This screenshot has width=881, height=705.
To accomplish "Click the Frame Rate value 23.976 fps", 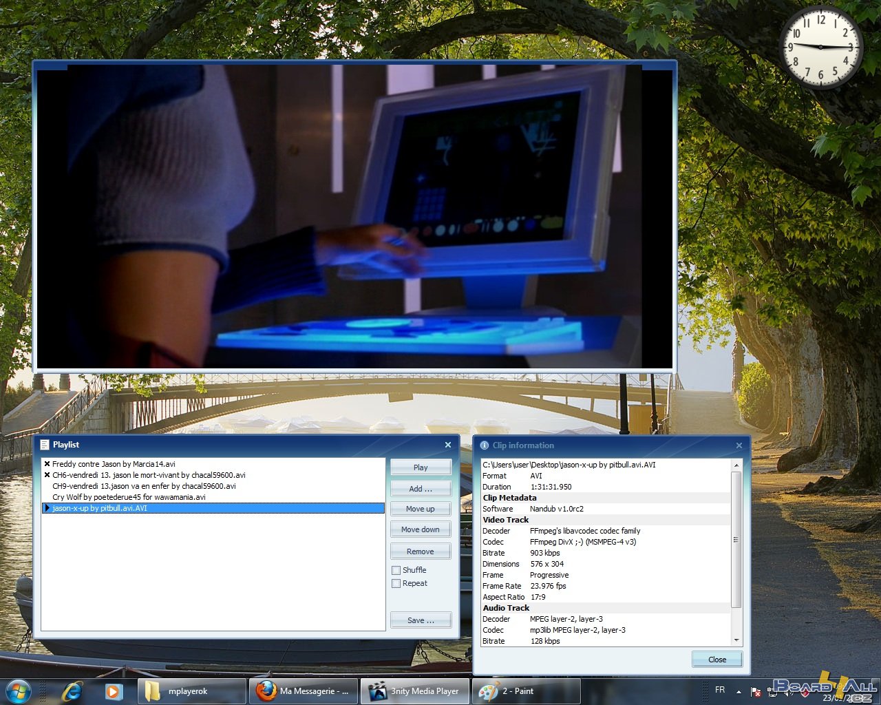I will coord(548,586).
